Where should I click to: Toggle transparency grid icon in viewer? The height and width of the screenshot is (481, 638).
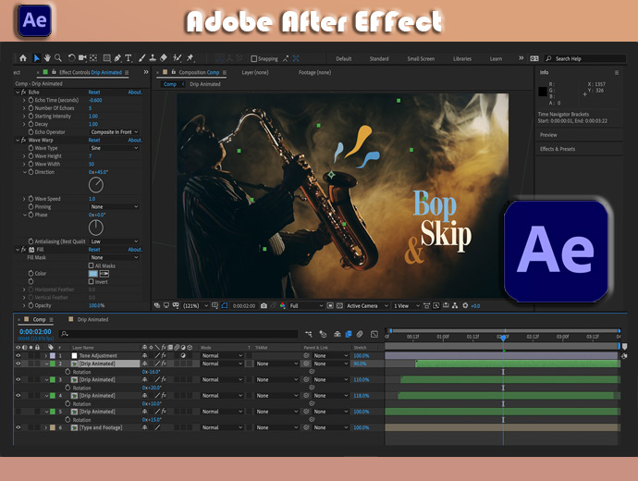[x=339, y=305]
